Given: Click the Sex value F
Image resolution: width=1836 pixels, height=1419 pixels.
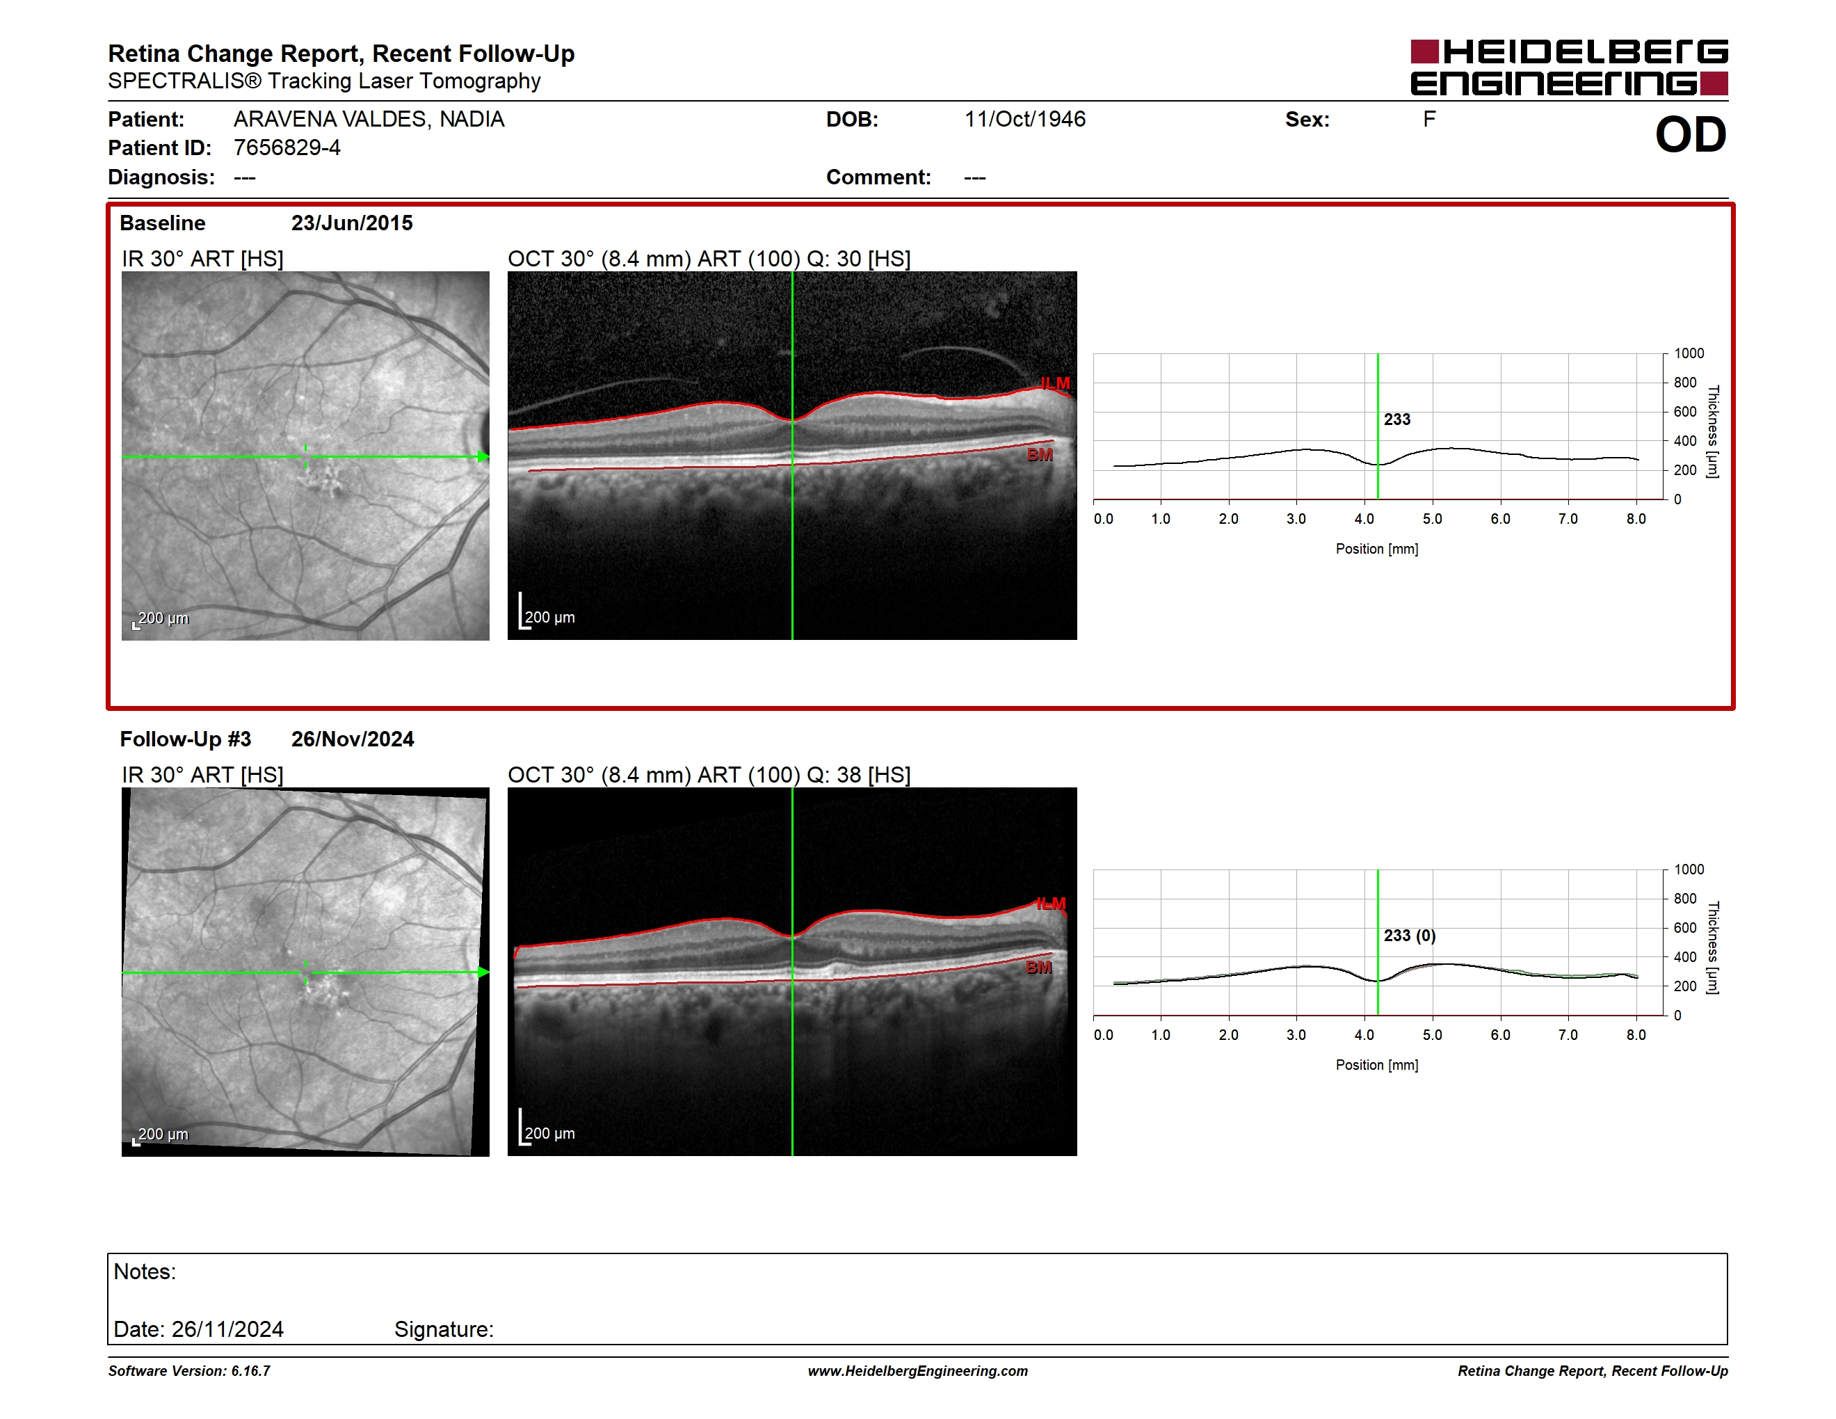Looking at the screenshot, I should pos(1429,120).
